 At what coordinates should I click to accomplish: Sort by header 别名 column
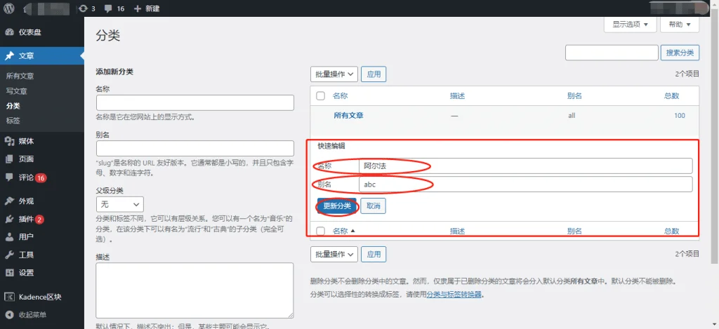[x=574, y=96]
